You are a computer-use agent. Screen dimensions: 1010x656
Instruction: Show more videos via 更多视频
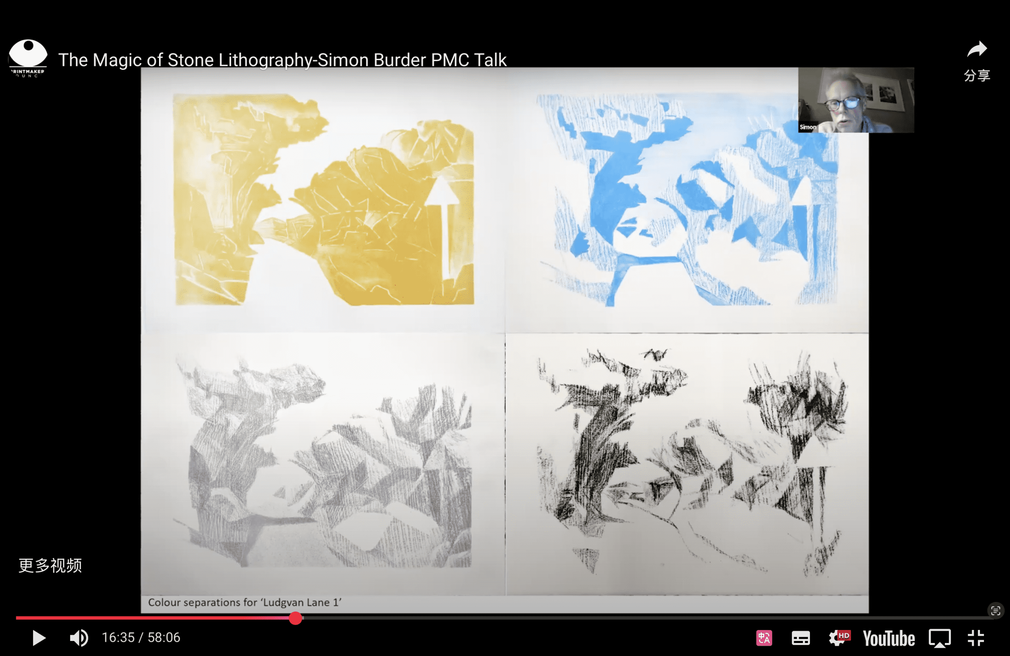pos(50,565)
